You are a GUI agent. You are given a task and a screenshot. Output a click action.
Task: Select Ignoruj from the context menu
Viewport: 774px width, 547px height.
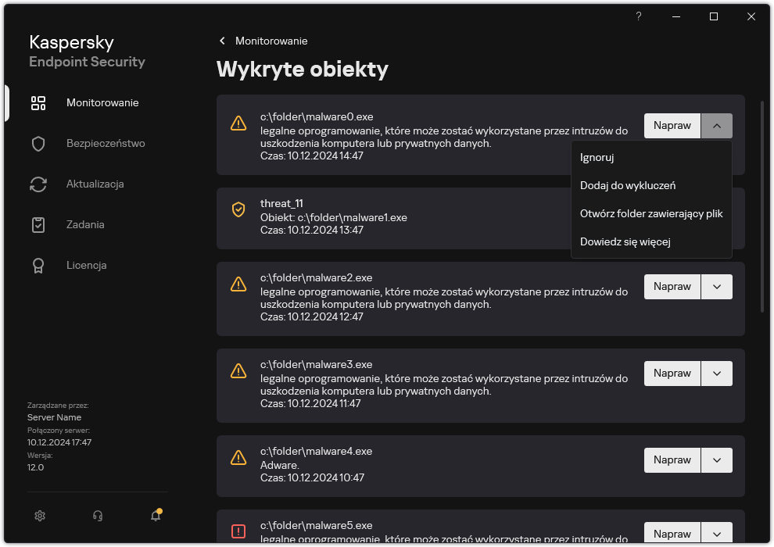(597, 157)
